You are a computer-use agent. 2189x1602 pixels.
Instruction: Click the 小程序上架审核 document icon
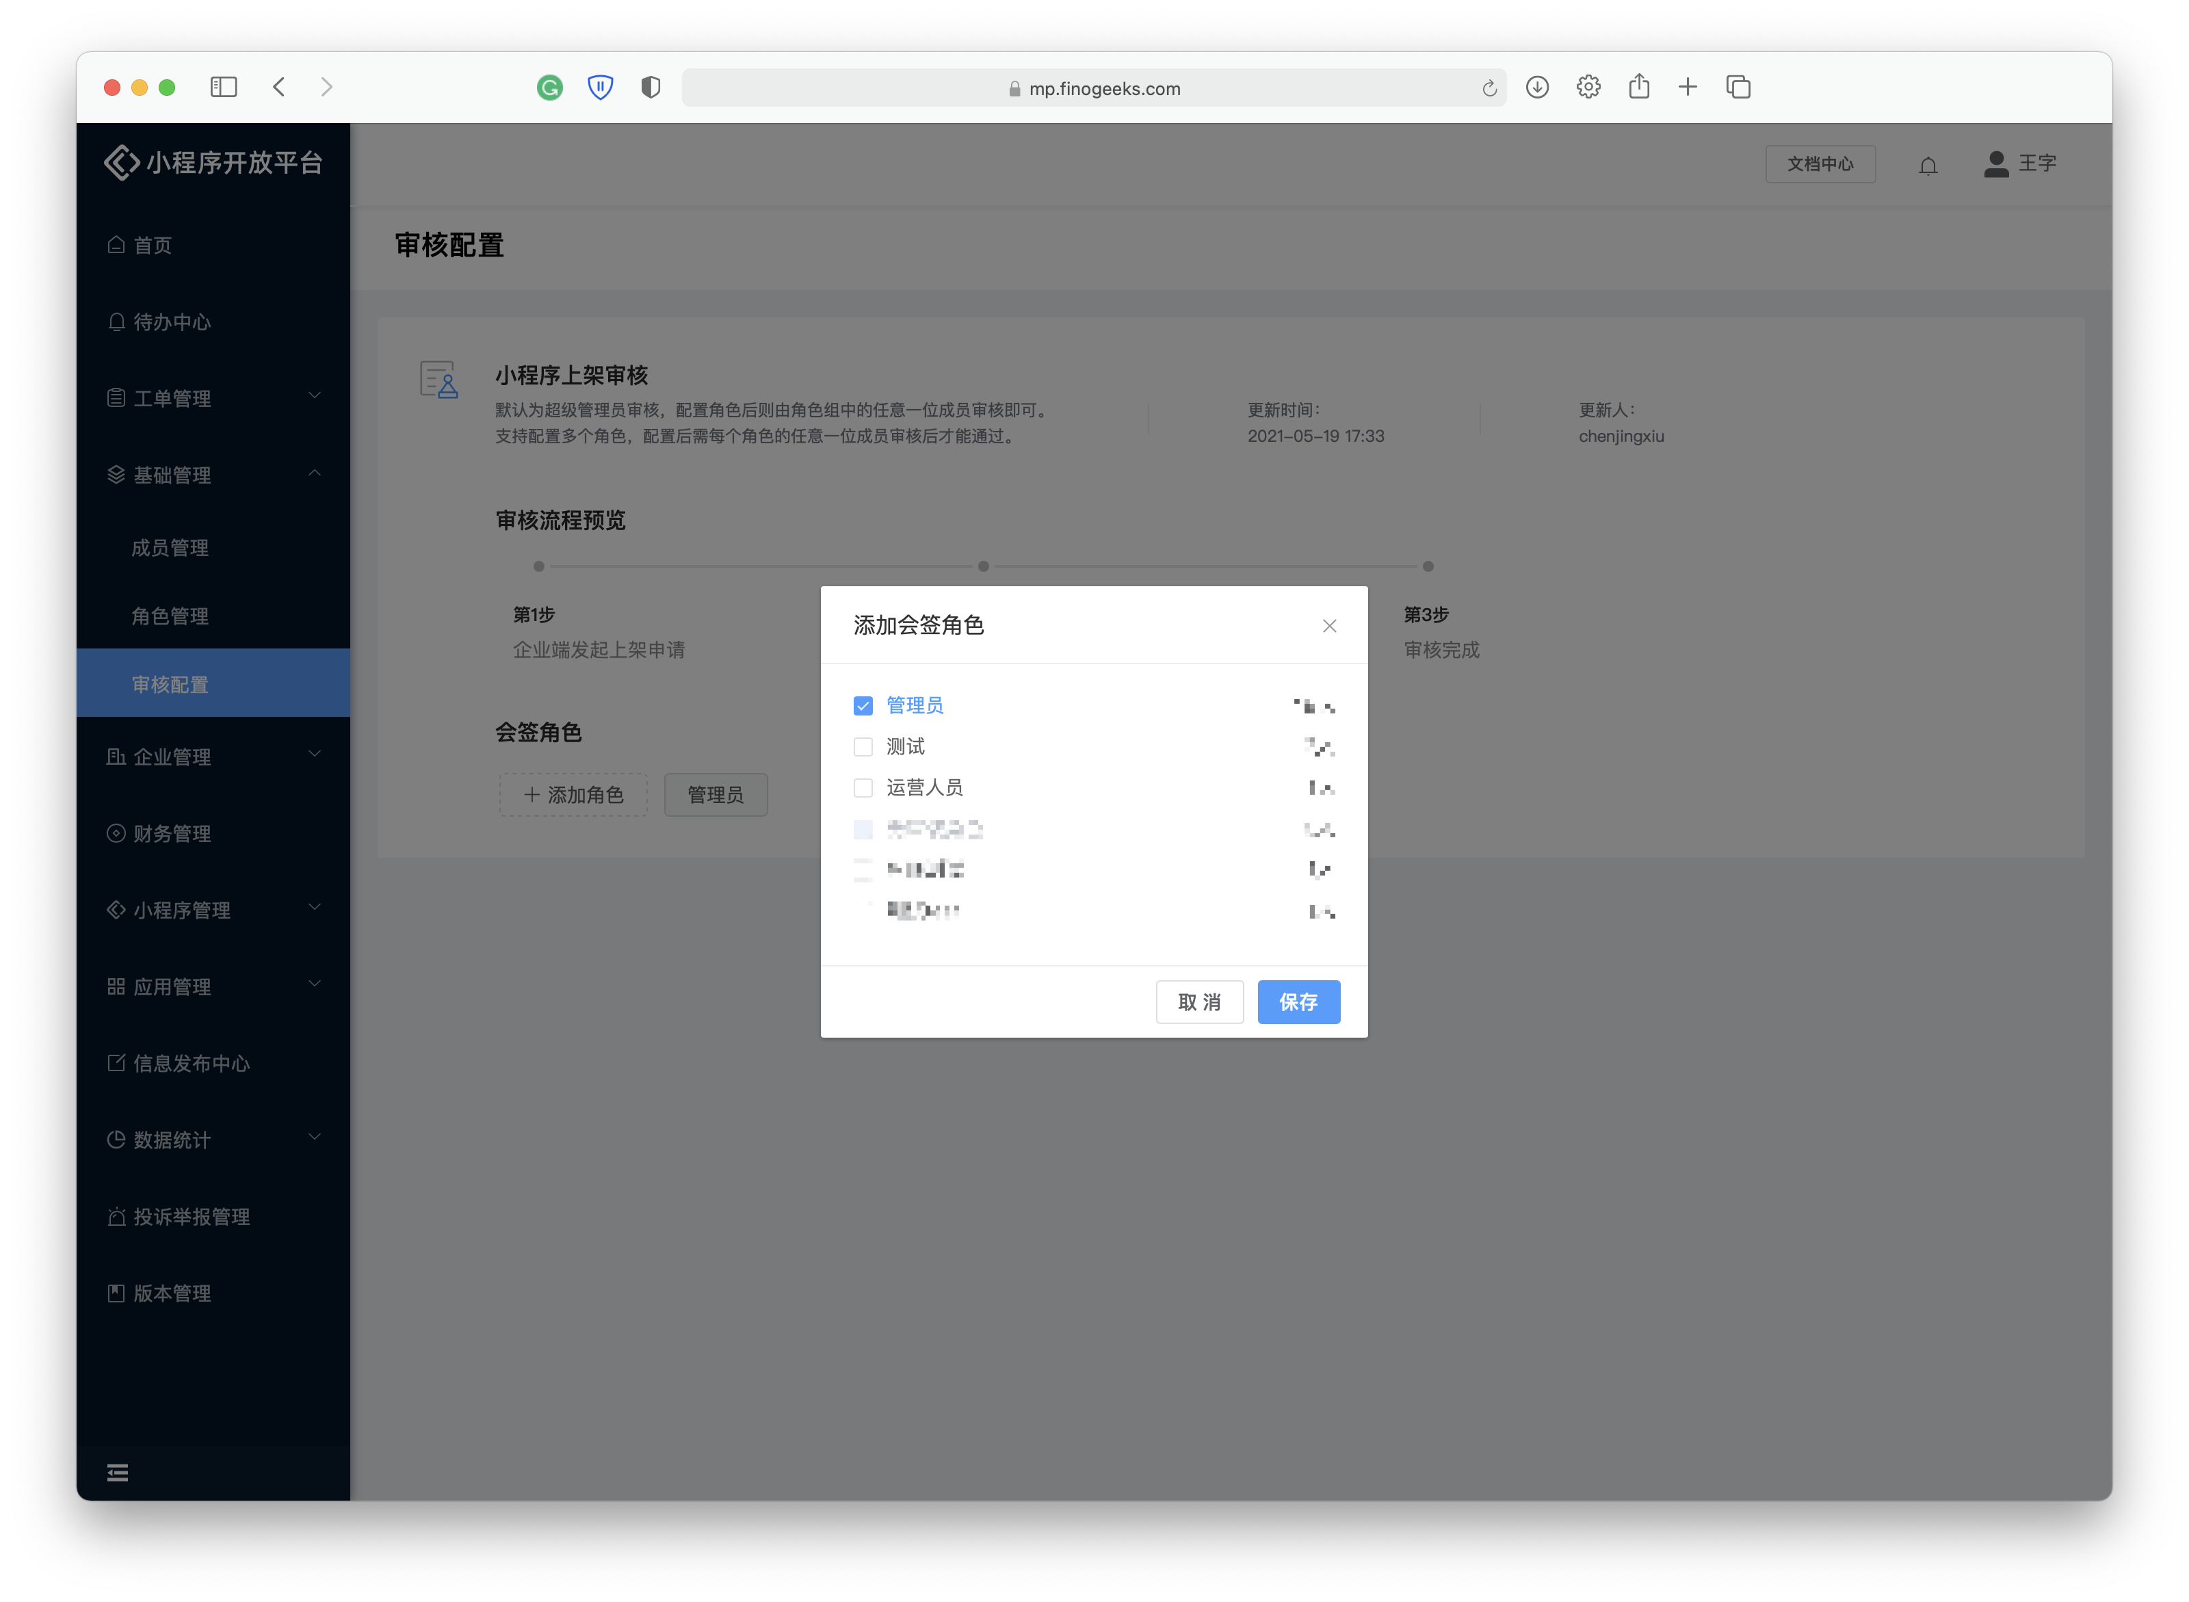(x=438, y=379)
